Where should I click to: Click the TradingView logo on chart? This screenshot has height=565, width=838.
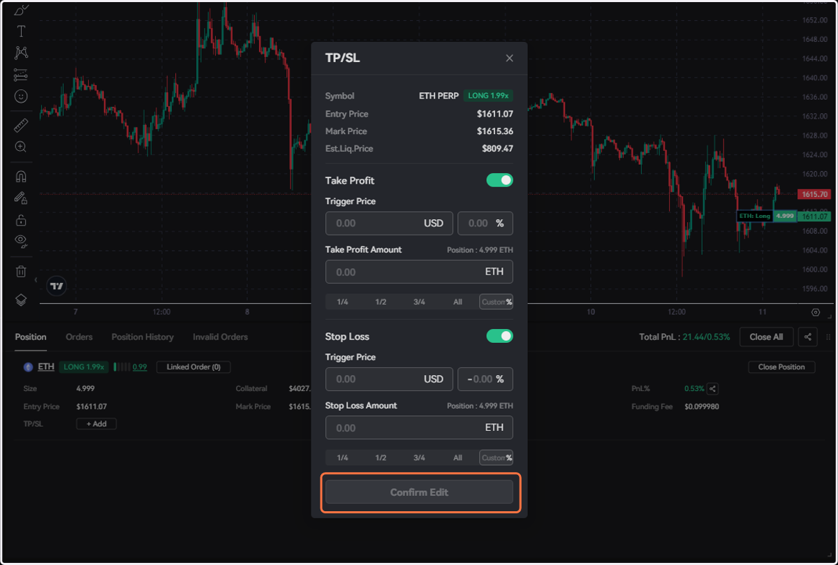click(57, 286)
